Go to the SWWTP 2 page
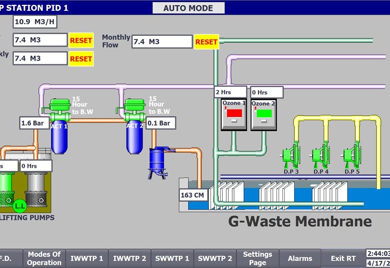The width and height of the screenshot is (390, 268). [215, 258]
